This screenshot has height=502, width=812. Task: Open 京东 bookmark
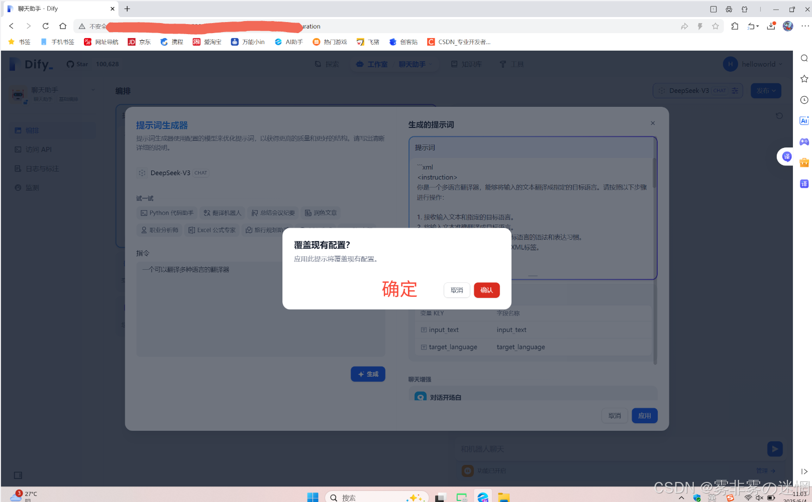coord(139,42)
